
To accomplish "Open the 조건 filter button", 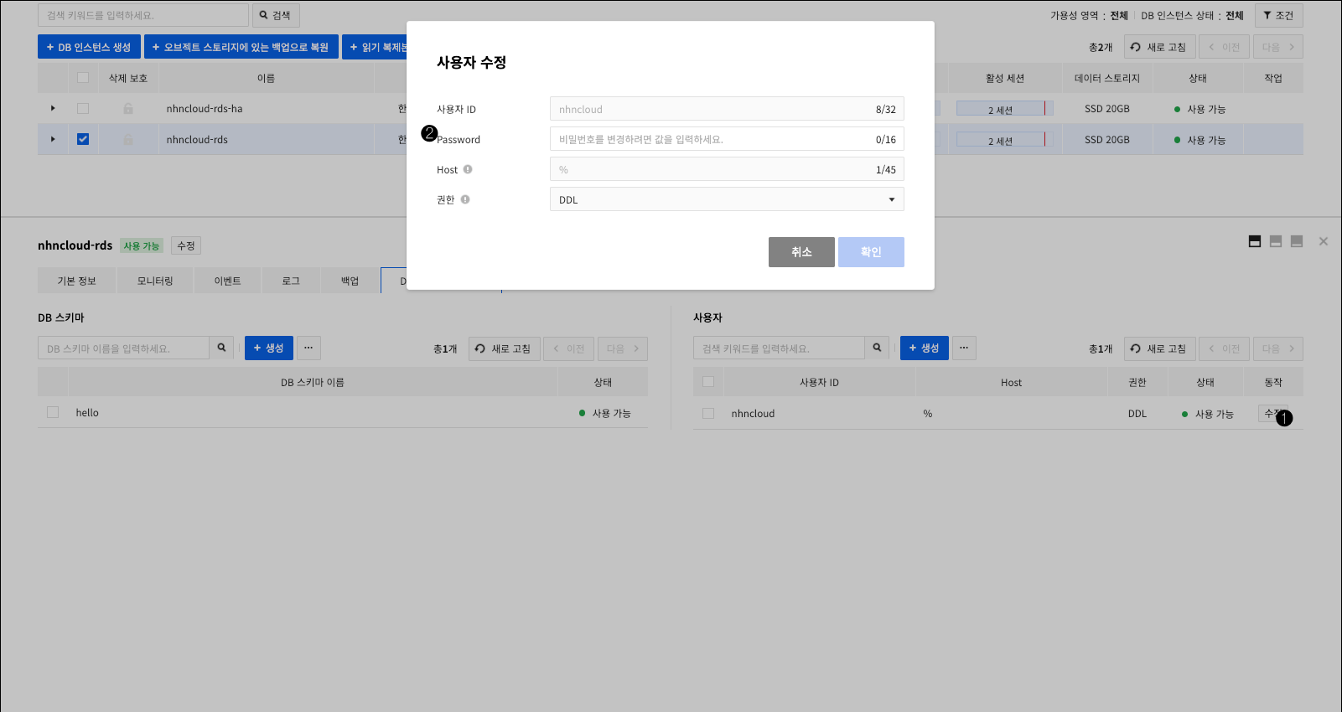I will click(1279, 15).
